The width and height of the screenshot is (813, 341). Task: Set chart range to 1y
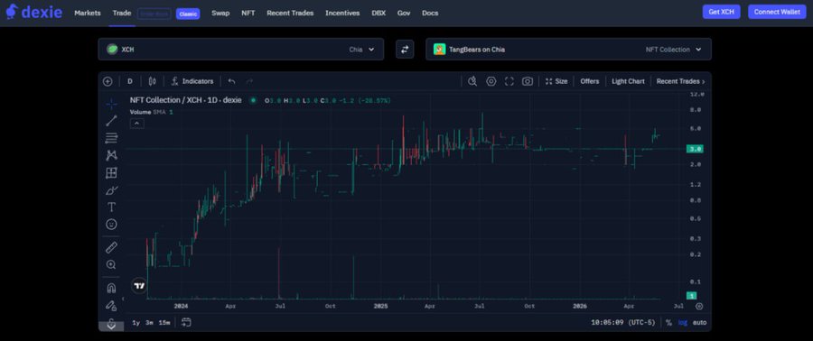click(x=135, y=322)
